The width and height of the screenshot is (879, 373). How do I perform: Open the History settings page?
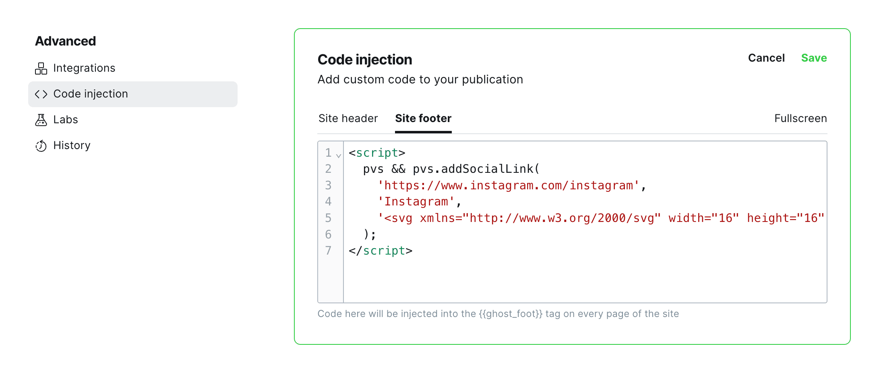[72, 145]
